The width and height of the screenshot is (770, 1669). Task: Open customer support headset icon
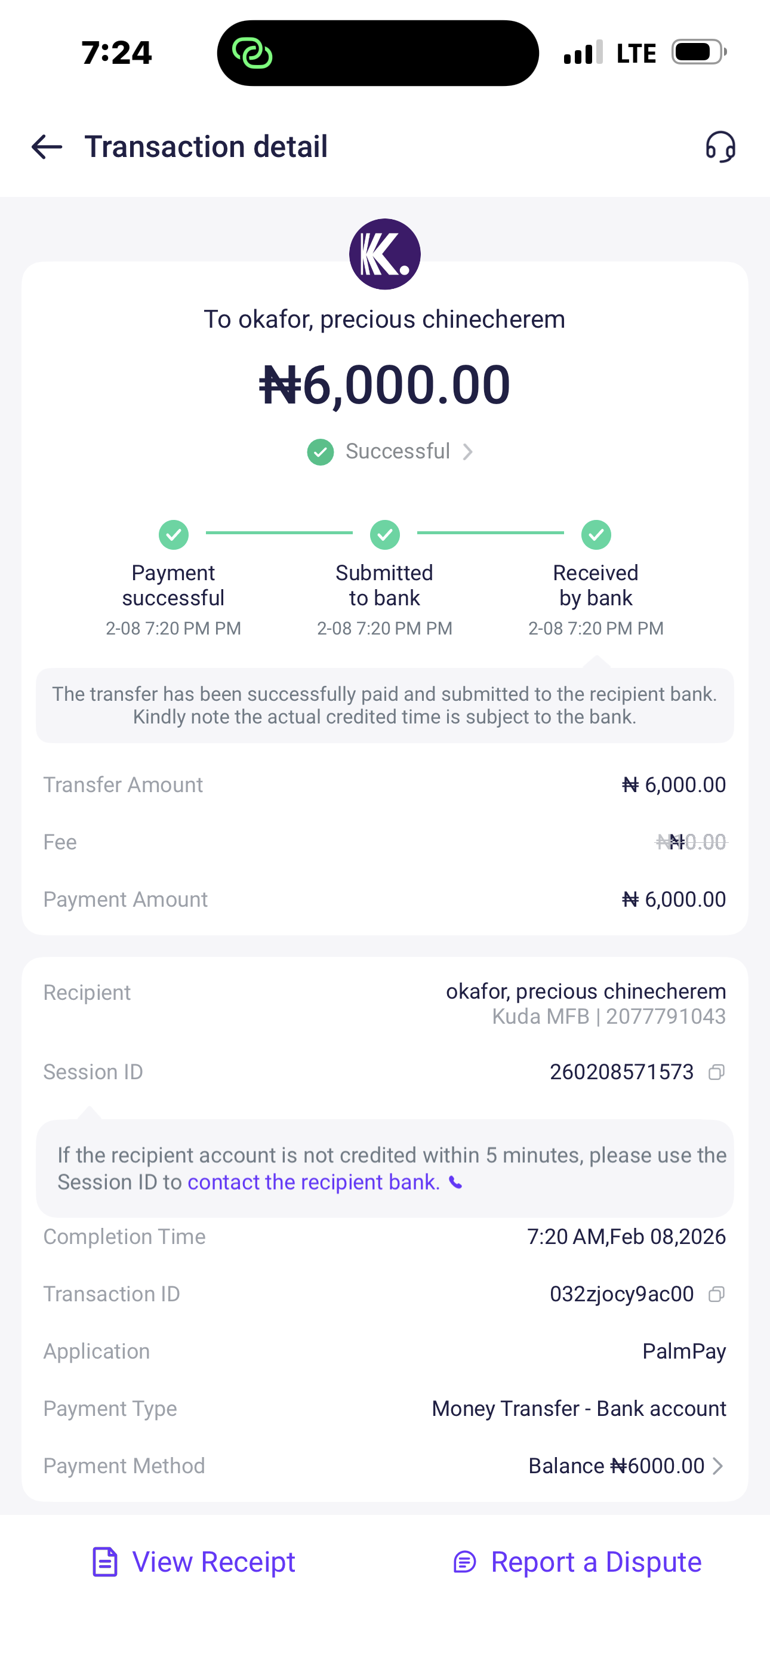pyautogui.click(x=720, y=147)
